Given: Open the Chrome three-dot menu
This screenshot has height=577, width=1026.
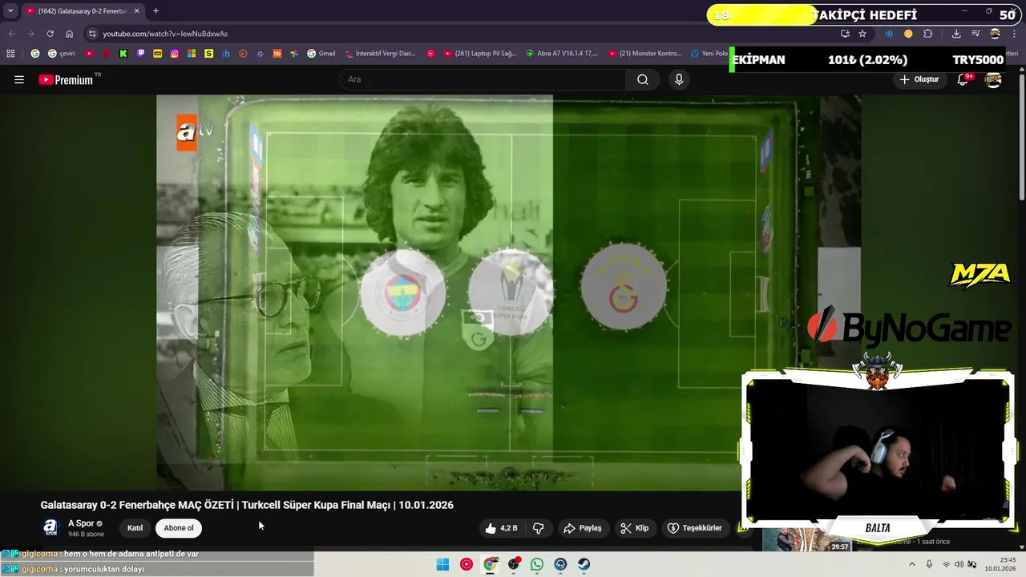Looking at the screenshot, I should click(1015, 34).
